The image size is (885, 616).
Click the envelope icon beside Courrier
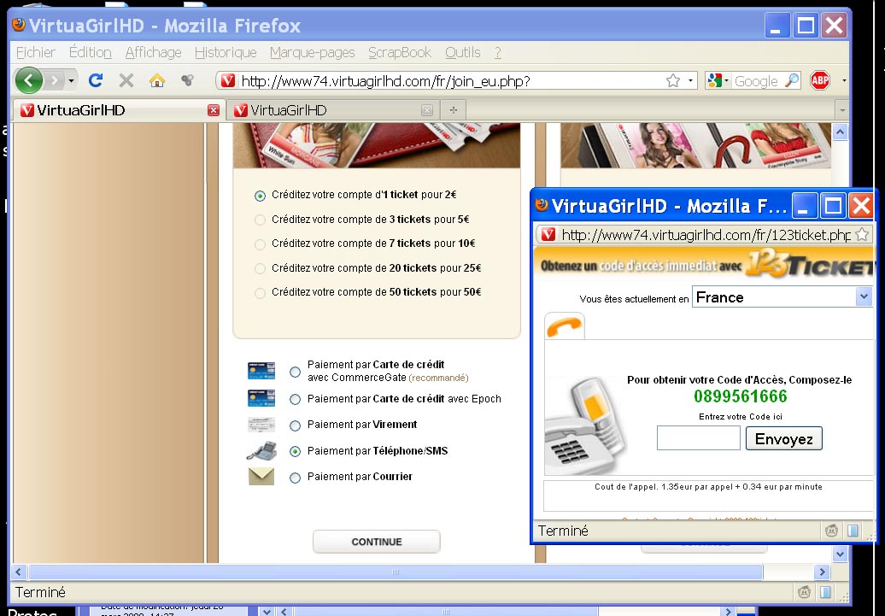261,477
